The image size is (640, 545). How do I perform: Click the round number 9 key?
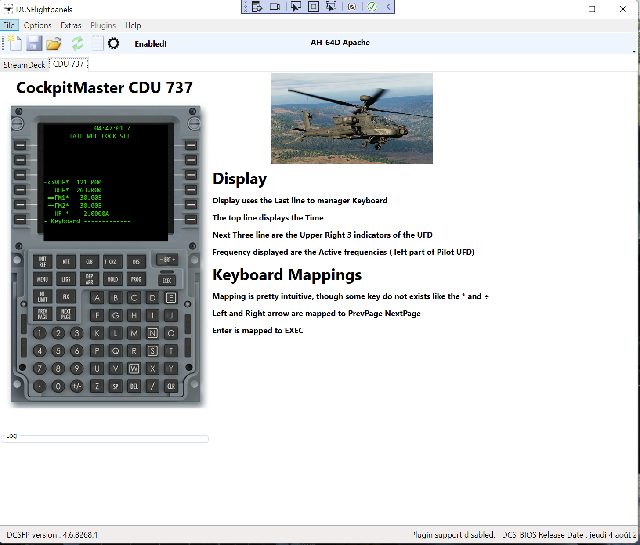coord(76,368)
